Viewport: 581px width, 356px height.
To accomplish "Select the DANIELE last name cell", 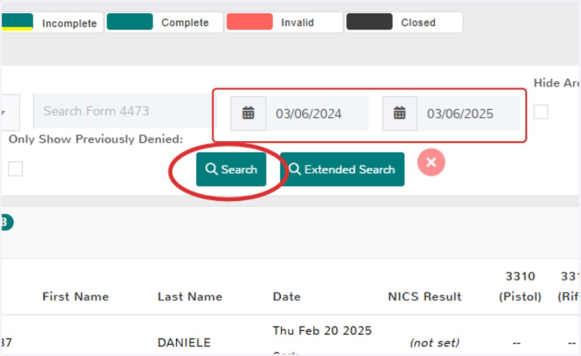I will coord(184,342).
